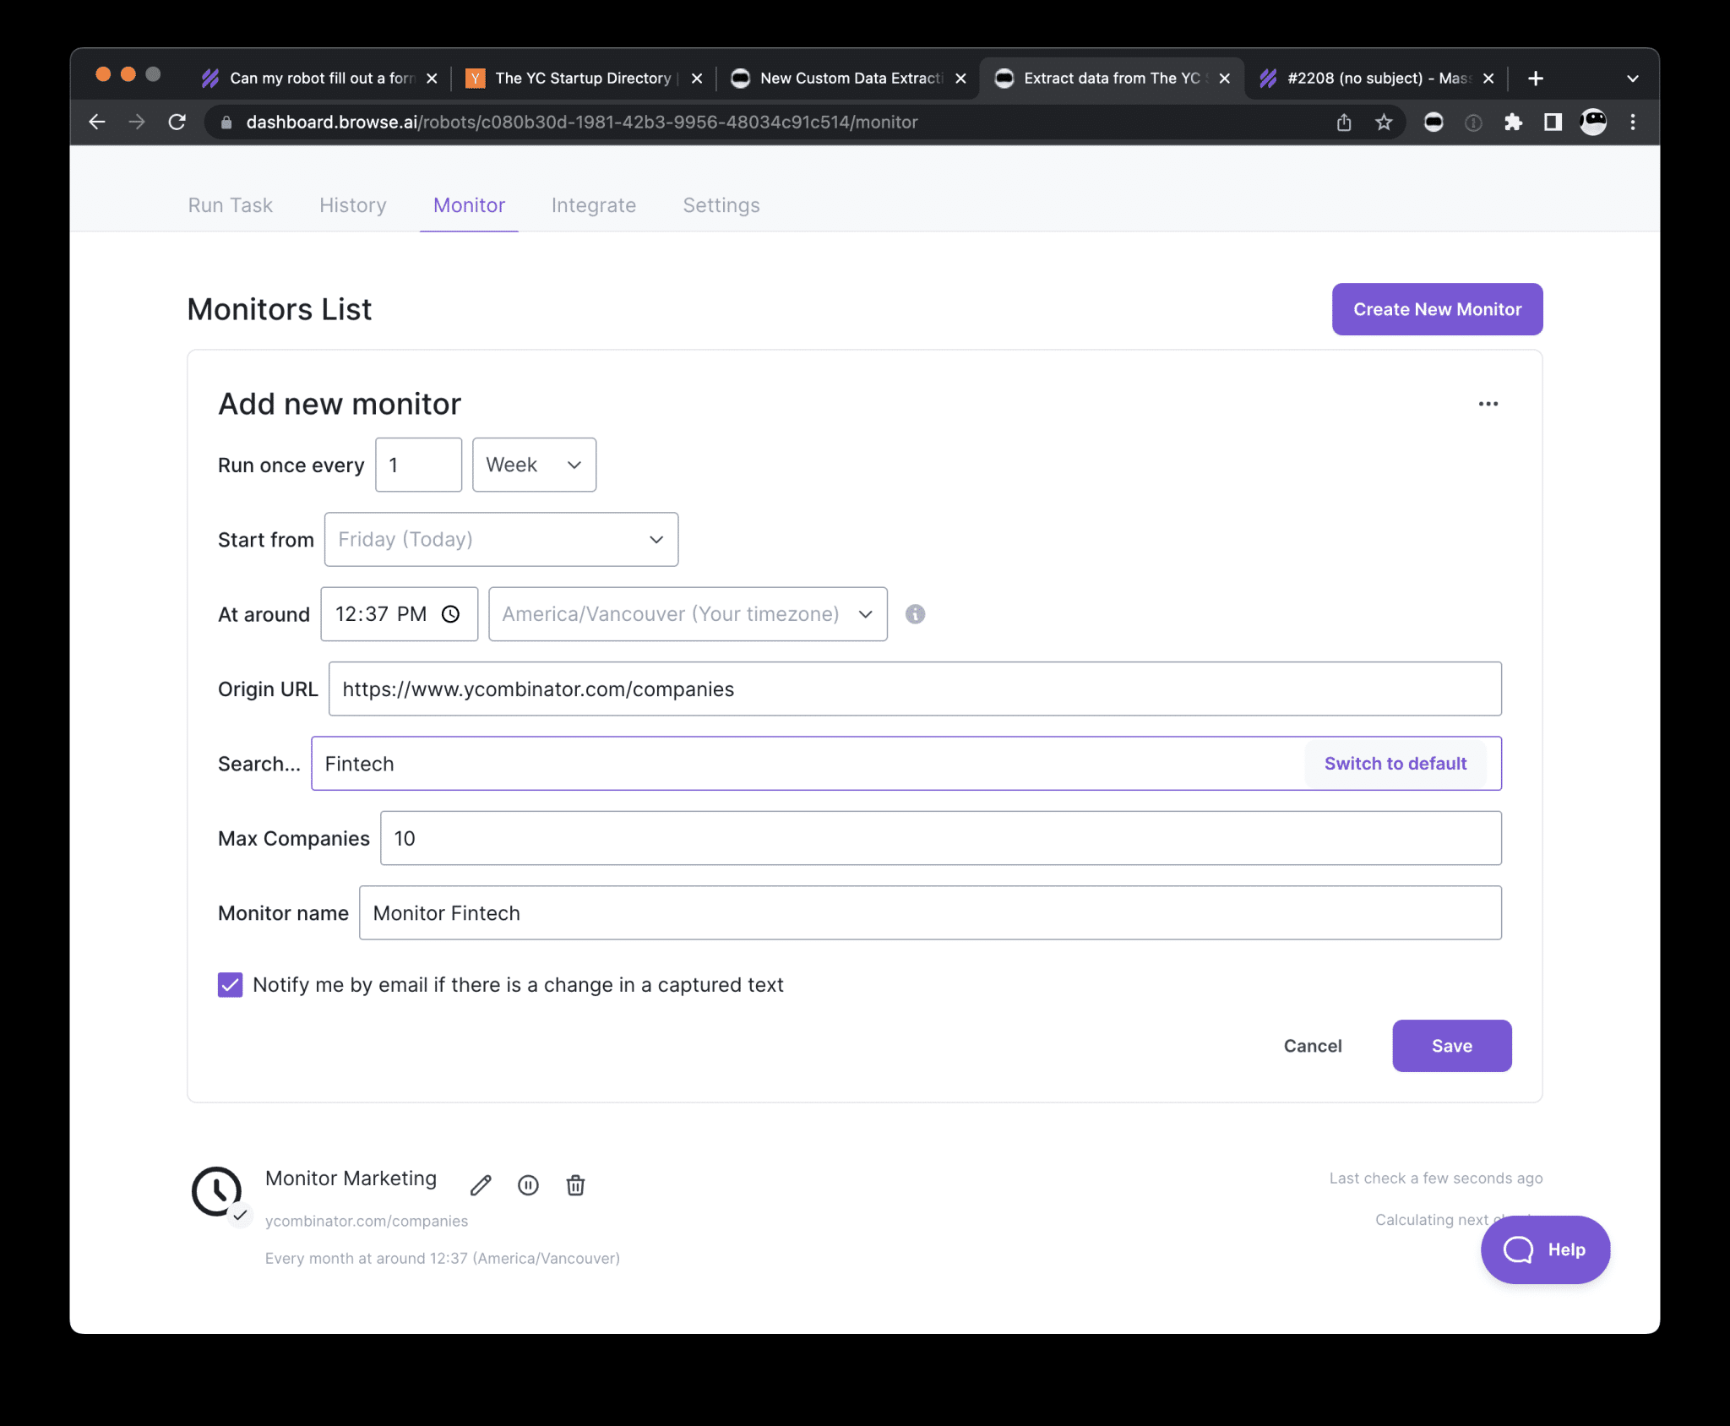
Task: Click the Help chat bubble icon
Action: [x=1545, y=1249]
